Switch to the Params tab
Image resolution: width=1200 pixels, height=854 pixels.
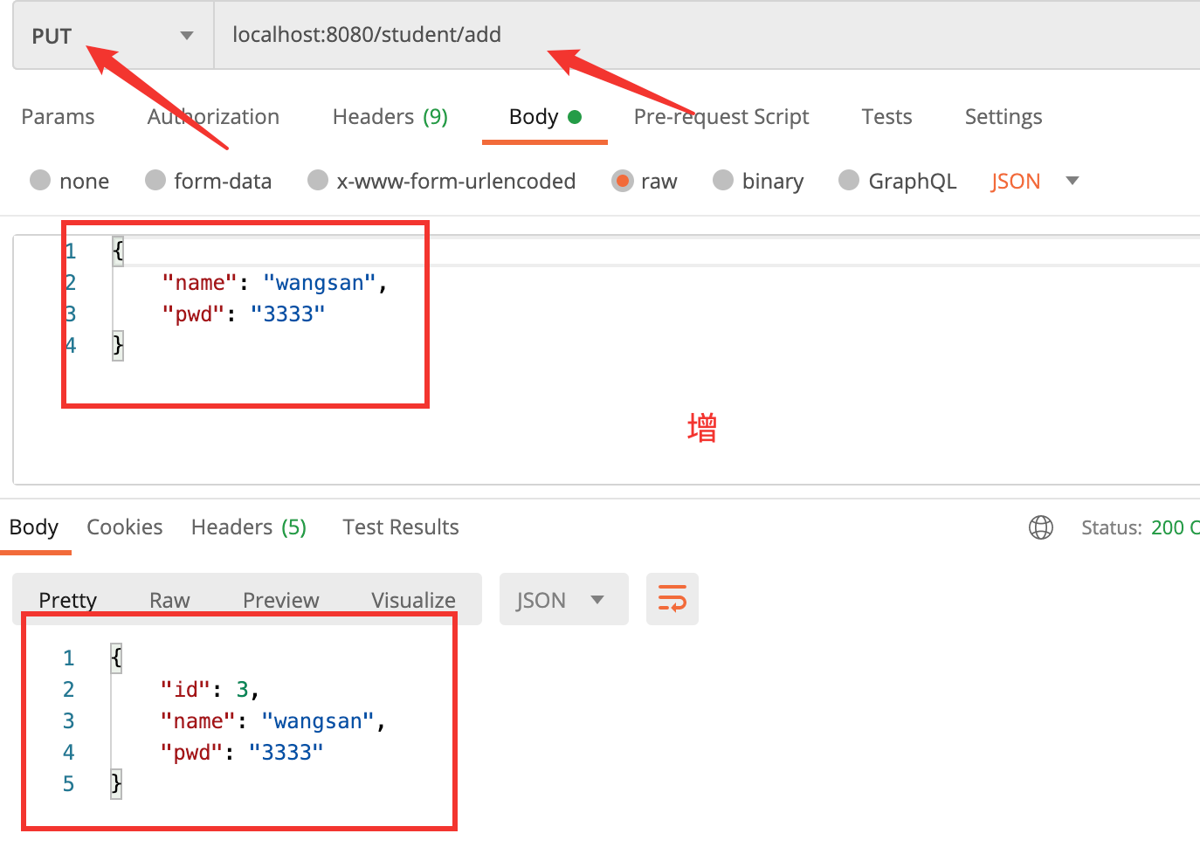tap(58, 117)
